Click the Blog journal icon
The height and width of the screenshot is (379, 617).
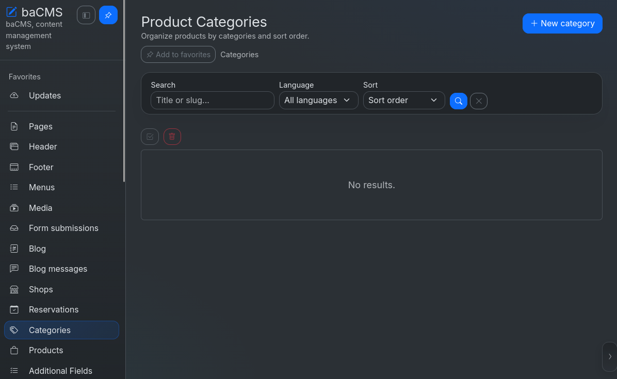(14, 249)
